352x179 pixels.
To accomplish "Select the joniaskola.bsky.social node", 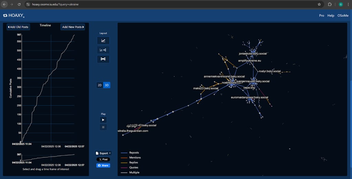I will (x=253, y=54).
